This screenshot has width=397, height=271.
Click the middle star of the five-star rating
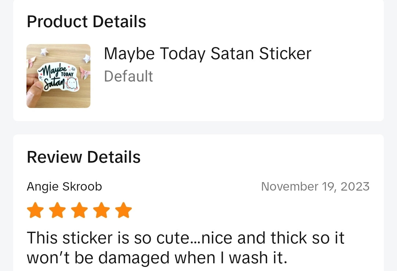[79, 210]
